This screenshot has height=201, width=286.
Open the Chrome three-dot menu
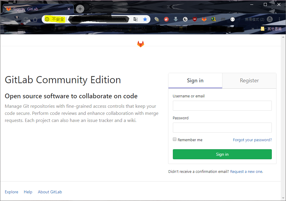pyautogui.click(x=279, y=19)
